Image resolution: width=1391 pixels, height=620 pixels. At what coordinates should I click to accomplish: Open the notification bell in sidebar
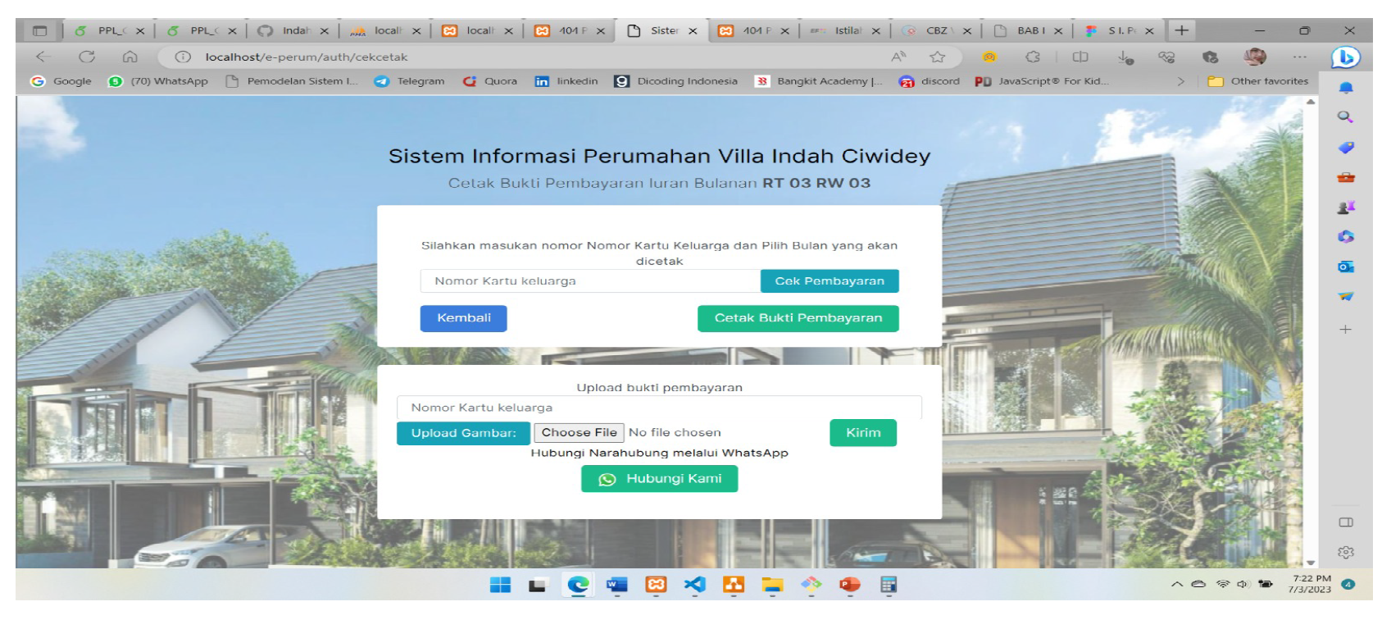[1345, 88]
